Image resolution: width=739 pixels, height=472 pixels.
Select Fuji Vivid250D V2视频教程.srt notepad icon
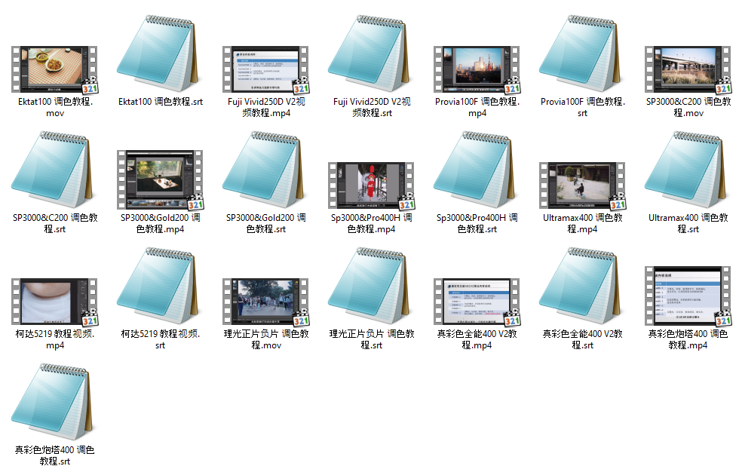(x=371, y=57)
